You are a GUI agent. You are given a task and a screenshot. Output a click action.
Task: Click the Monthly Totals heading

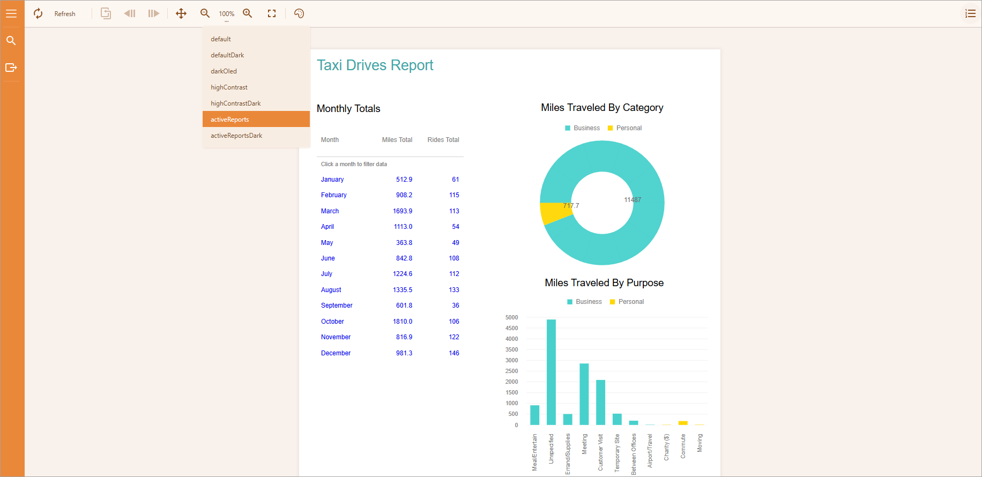(348, 109)
